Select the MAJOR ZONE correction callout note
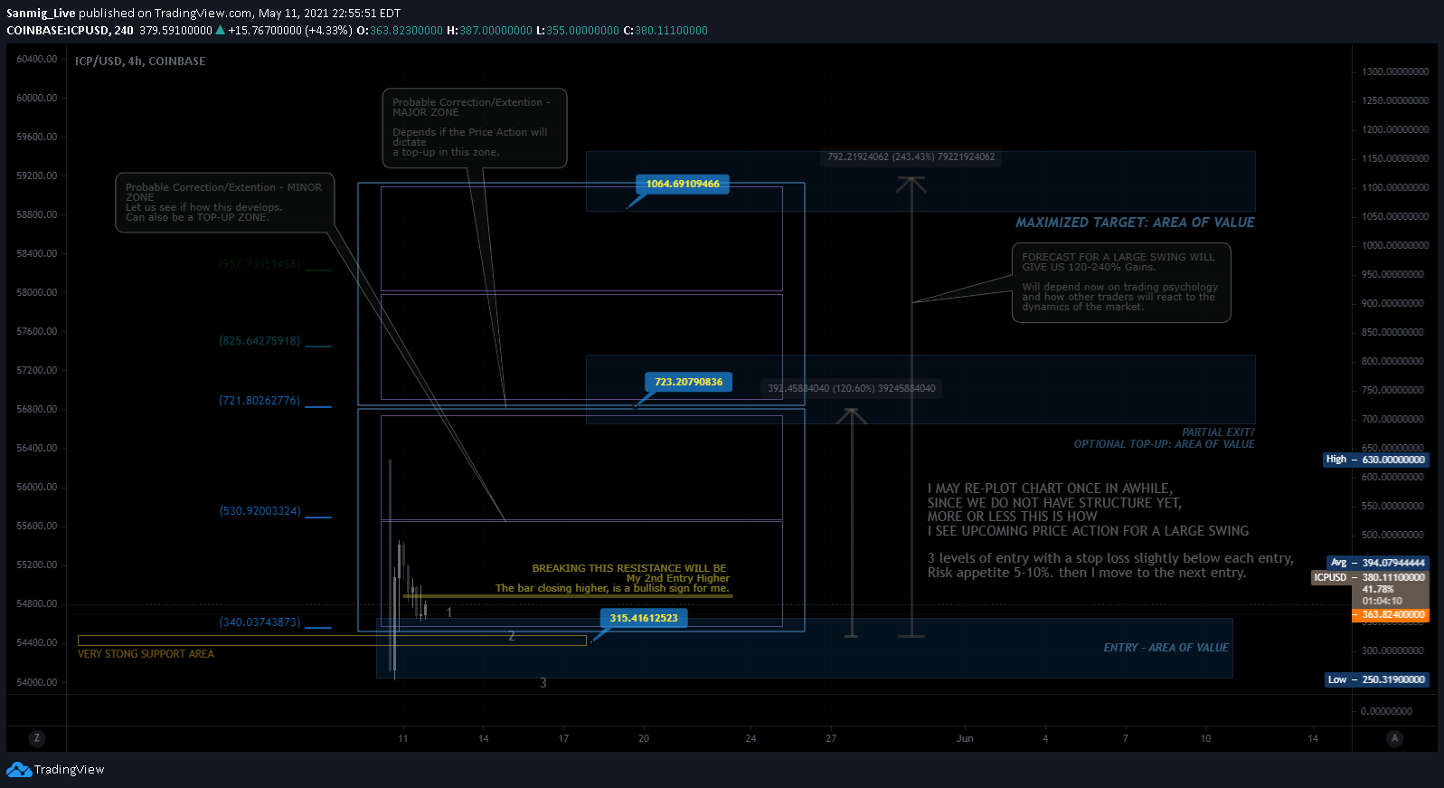This screenshot has width=1444, height=788. pyautogui.click(x=475, y=128)
